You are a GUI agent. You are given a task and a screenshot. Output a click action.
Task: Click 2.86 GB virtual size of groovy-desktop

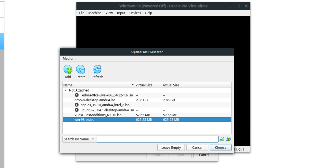click(142, 100)
